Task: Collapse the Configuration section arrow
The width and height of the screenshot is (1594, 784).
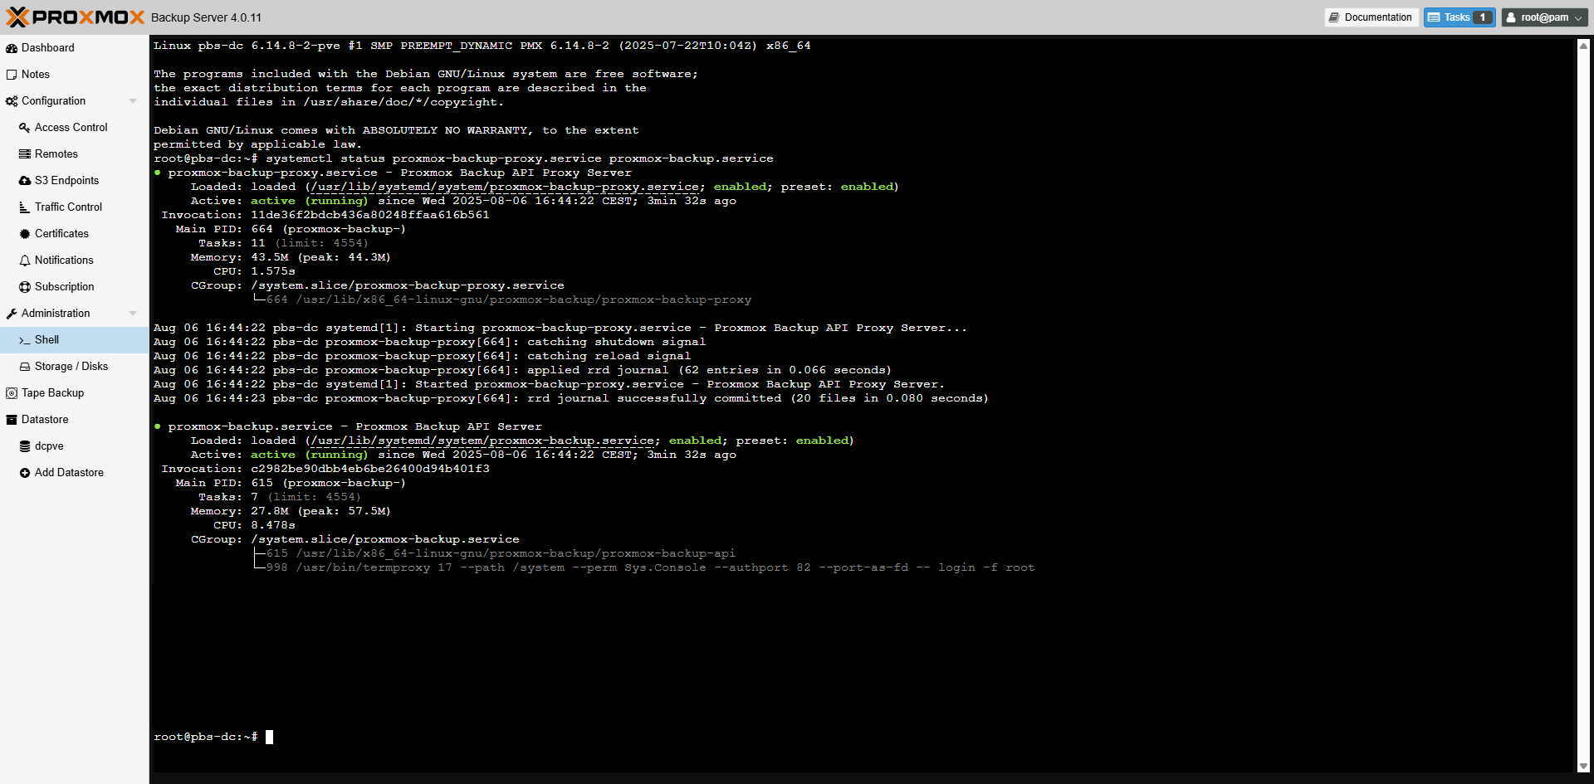Action: pyautogui.click(x=133, y=101)
